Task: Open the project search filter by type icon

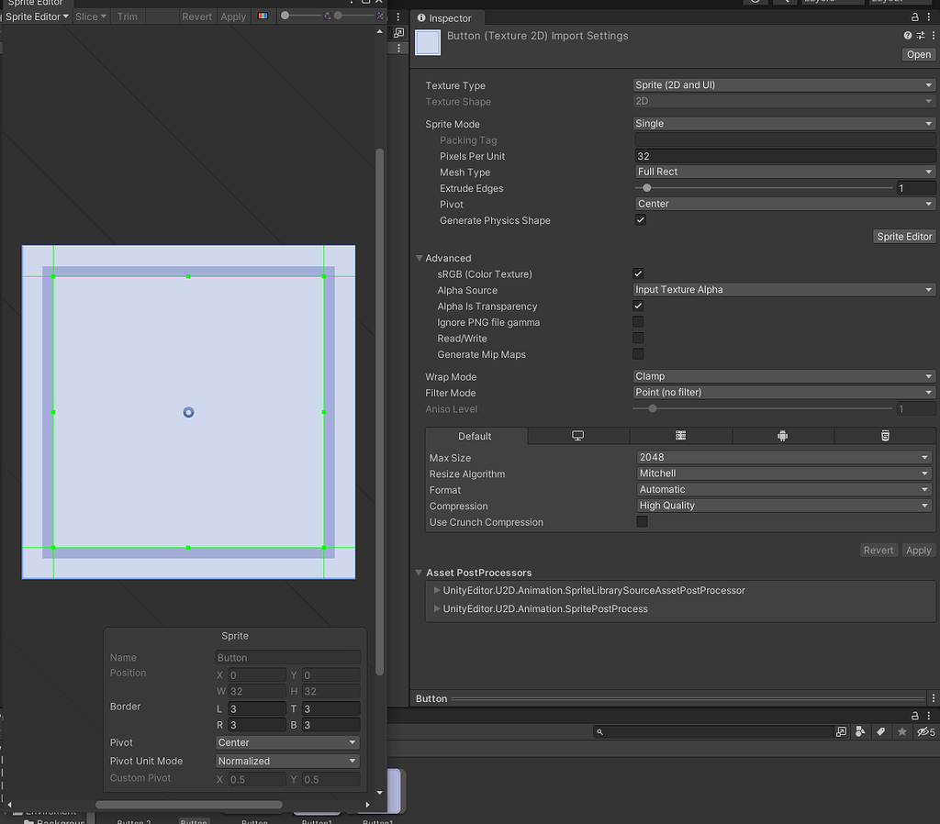Action: tap(860, 731)
